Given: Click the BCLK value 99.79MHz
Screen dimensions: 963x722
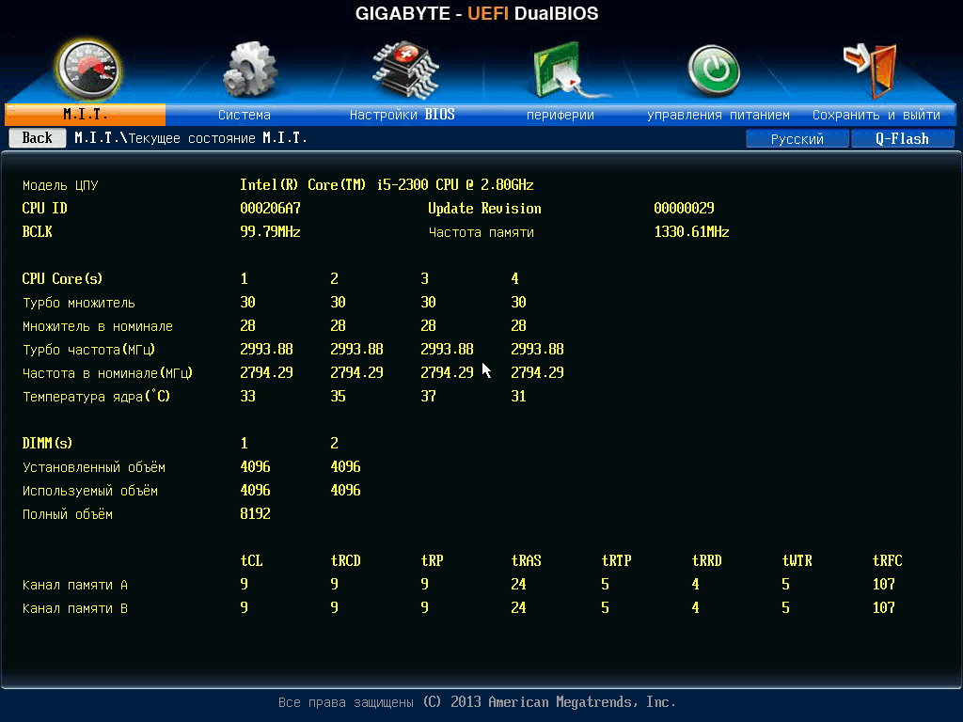Looking at the screenshot, I should point(270,231).
